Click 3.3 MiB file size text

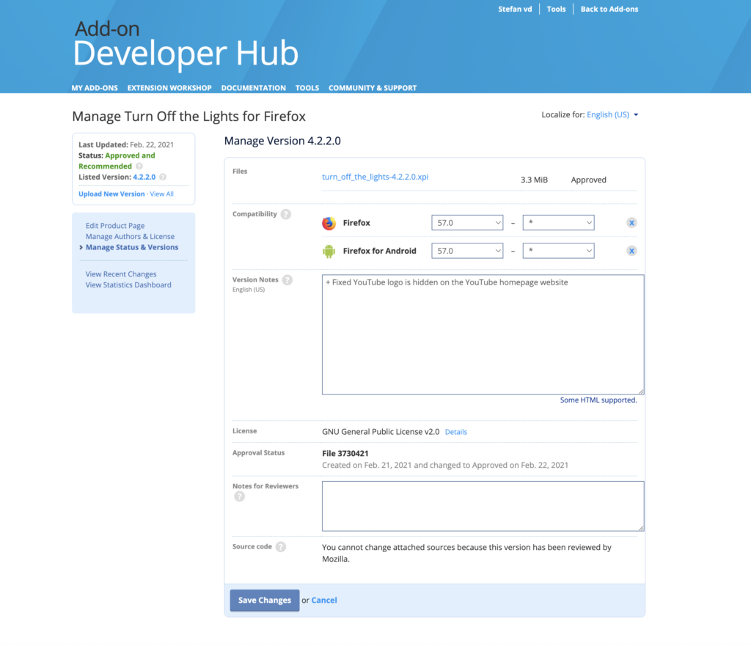534,180
